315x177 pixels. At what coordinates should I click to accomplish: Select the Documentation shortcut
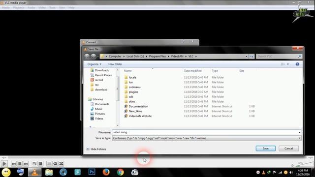click(138, 106)
